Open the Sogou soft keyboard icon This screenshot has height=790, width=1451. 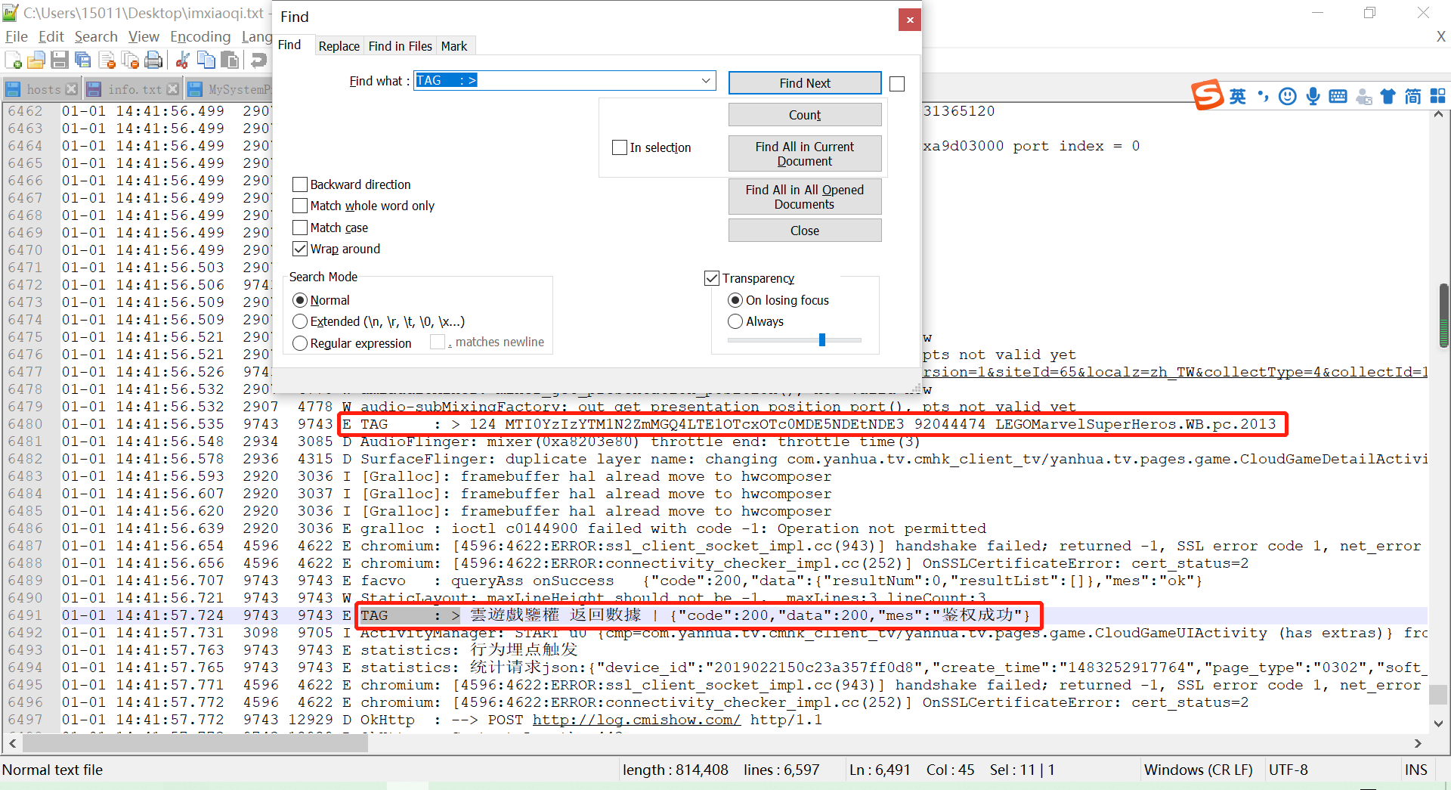click(x=1338, y=96)
